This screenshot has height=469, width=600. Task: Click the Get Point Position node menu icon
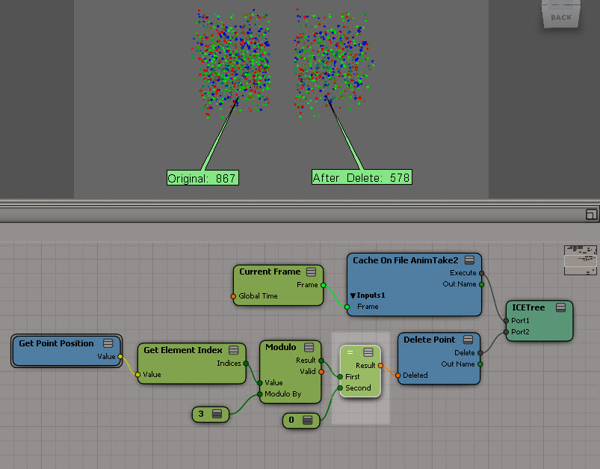click(x=108, y=343)
